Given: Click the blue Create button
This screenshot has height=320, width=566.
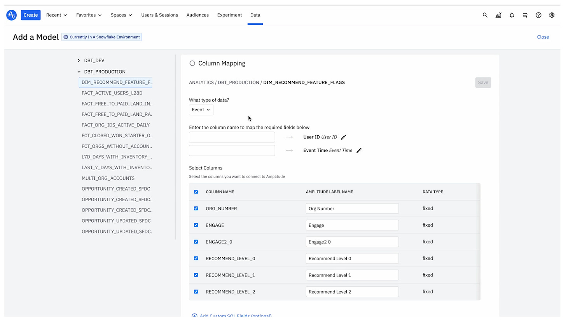Looking at the screenshot, I should click(31, 15).
